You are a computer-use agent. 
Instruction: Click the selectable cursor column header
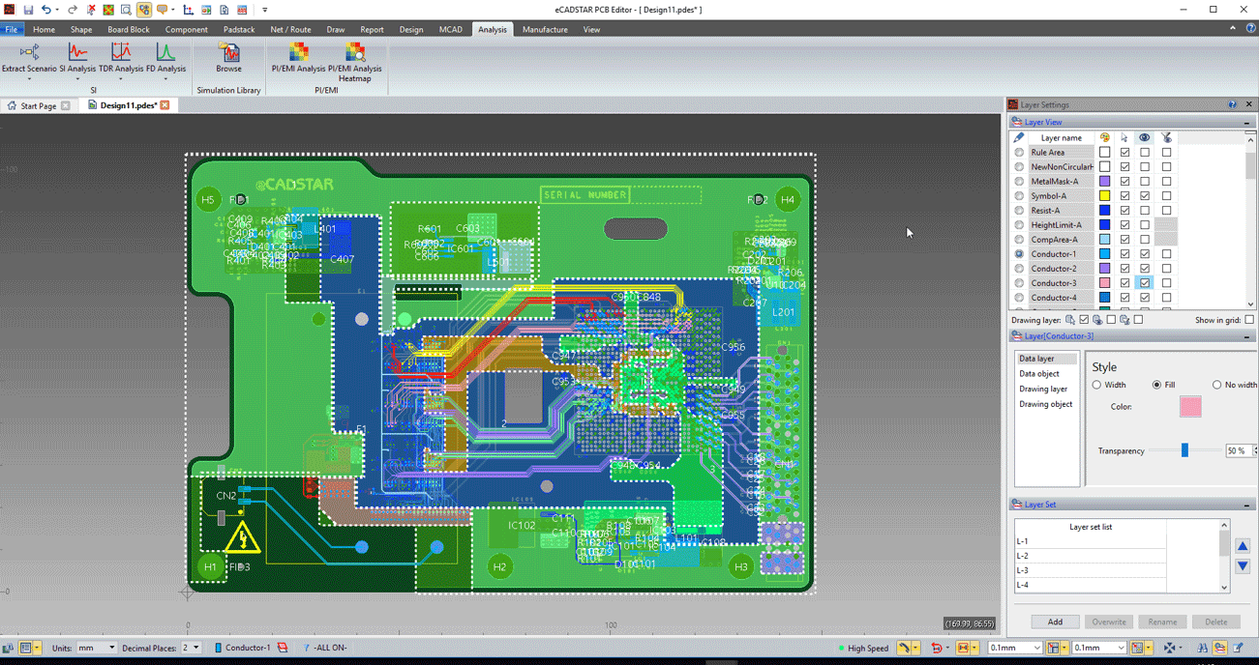(x=1124, y=137)
